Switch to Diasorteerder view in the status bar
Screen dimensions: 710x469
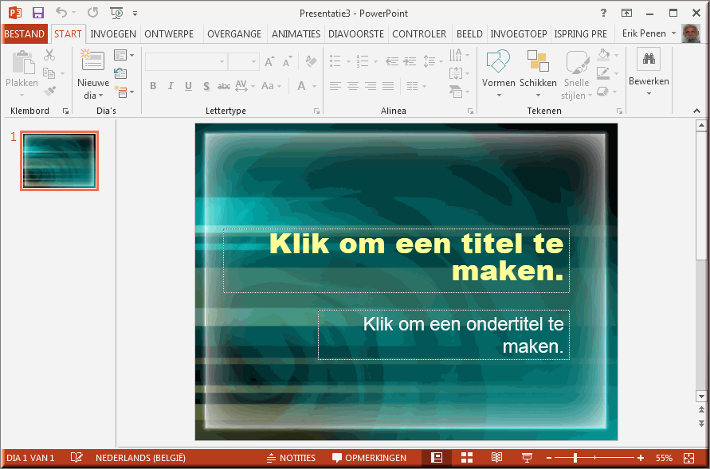point(466,458)
